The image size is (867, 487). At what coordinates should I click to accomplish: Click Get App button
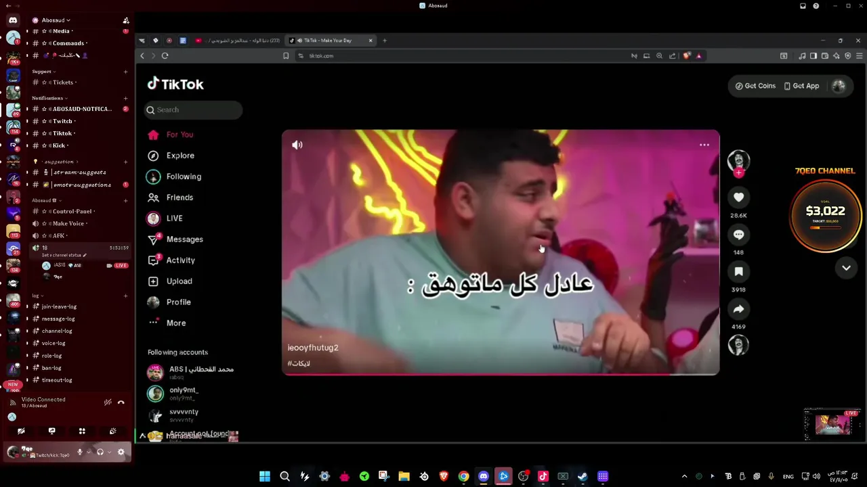tap(801, 86)
